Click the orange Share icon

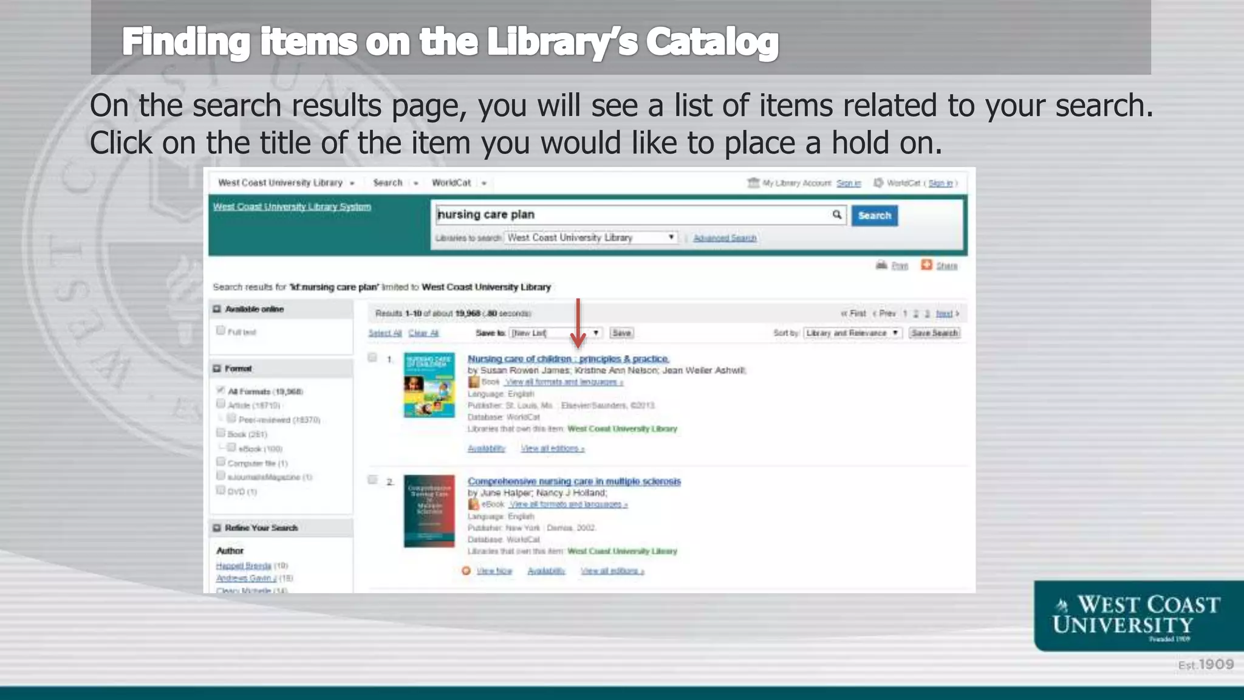pyautogui.click(x=926, y=265)
